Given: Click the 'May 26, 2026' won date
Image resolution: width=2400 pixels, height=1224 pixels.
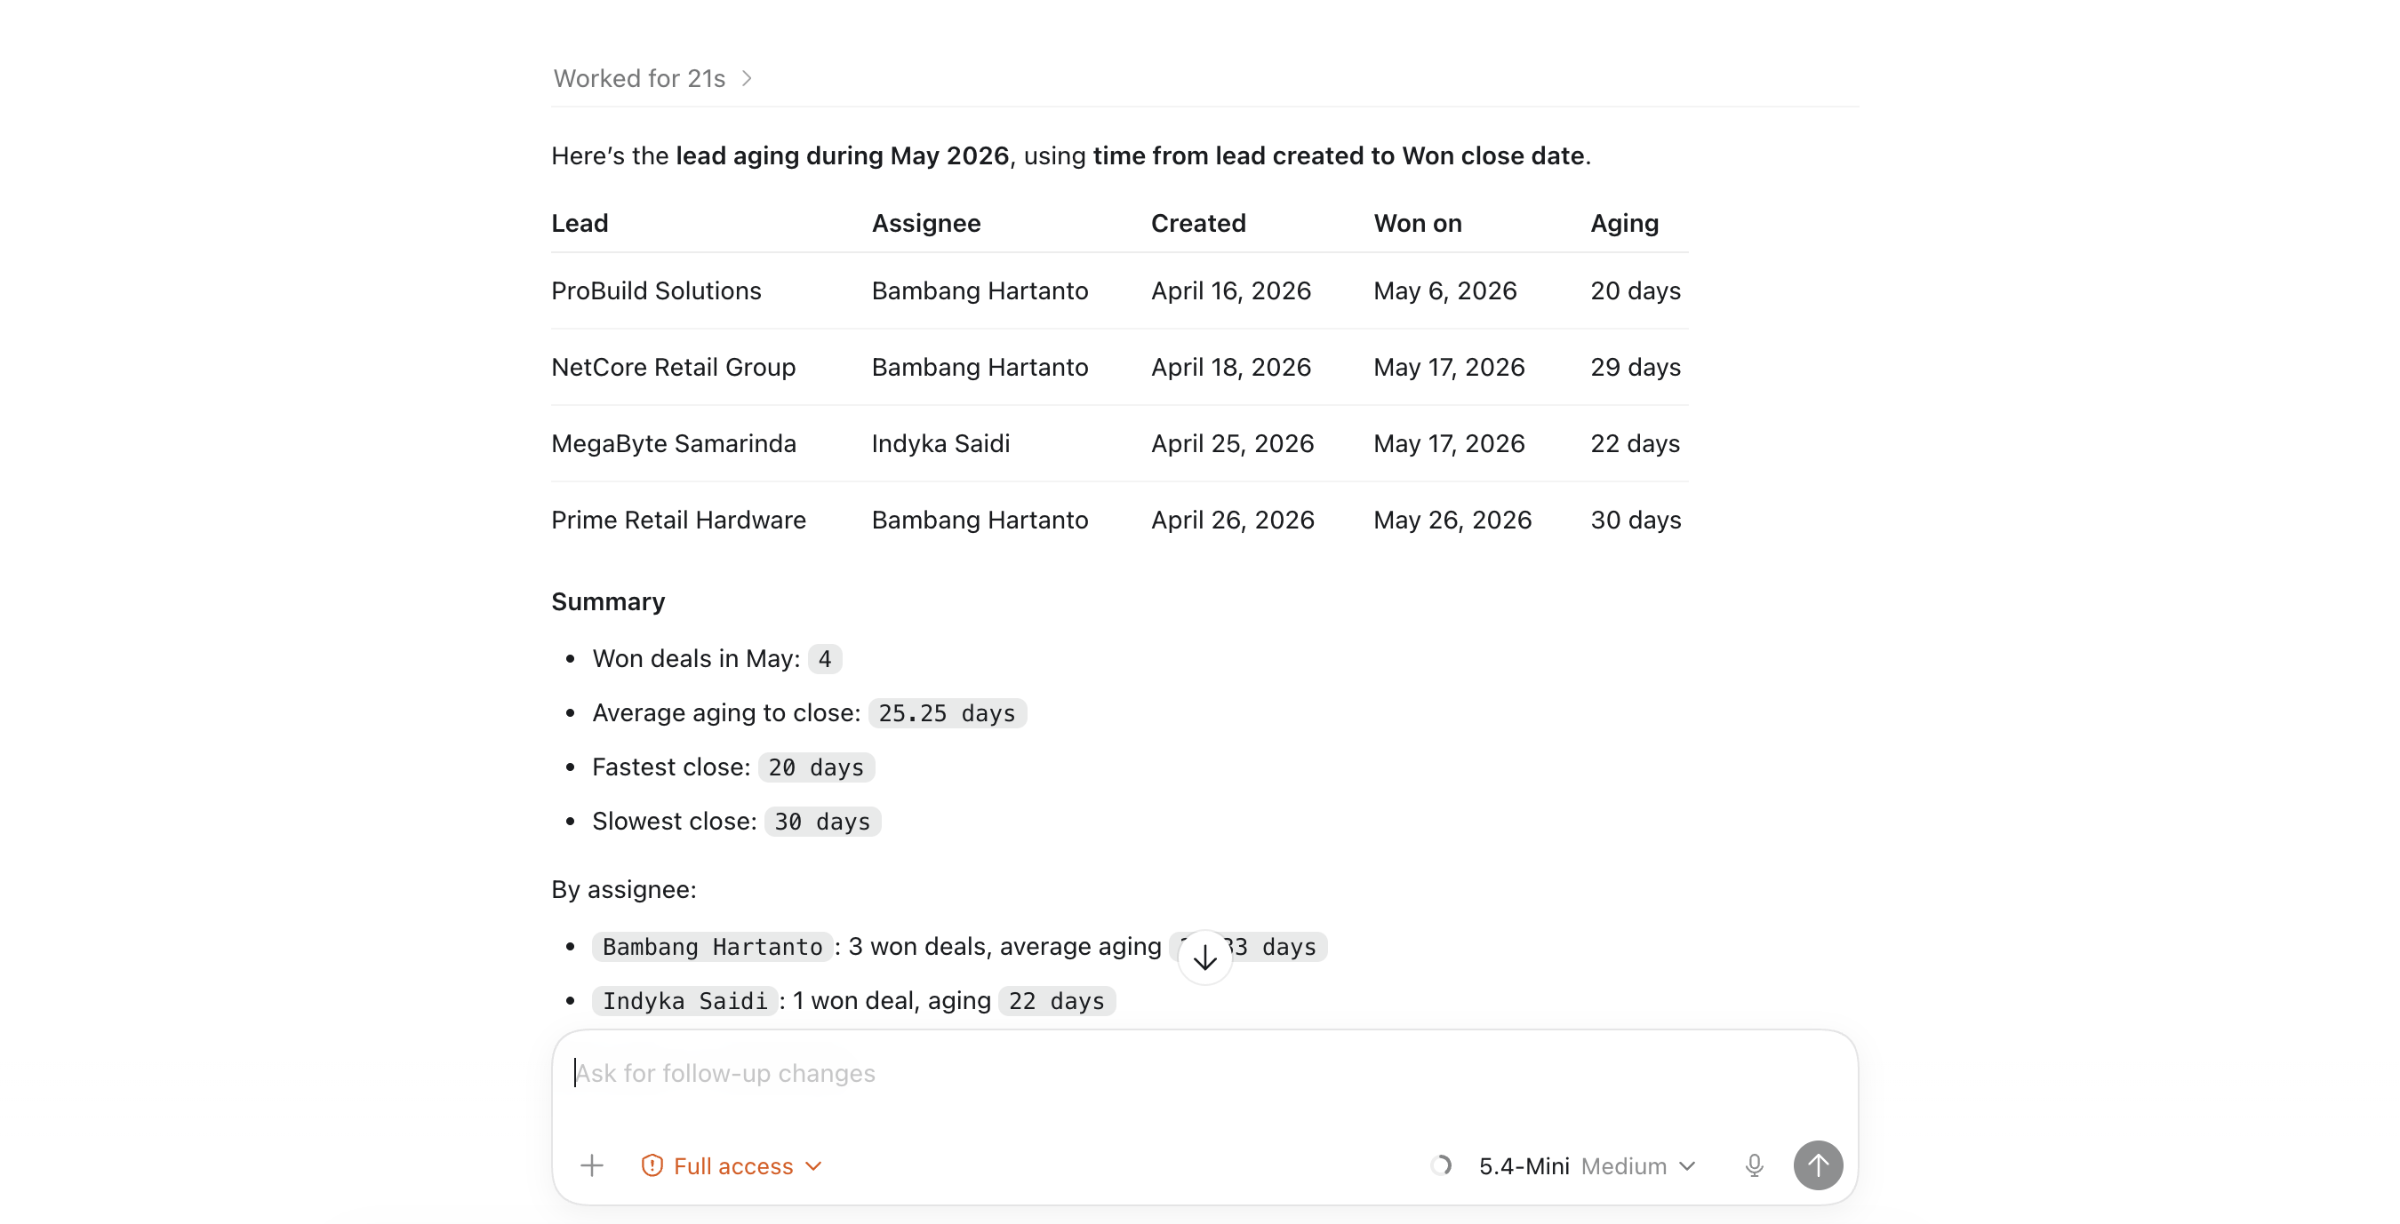Looking at the screenshot, I should coord(1452,520).
